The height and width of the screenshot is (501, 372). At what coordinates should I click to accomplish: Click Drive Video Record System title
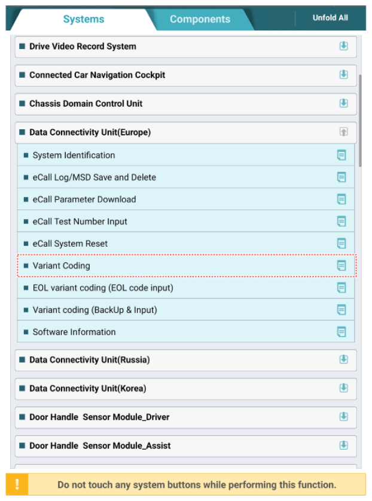(83, 46)
